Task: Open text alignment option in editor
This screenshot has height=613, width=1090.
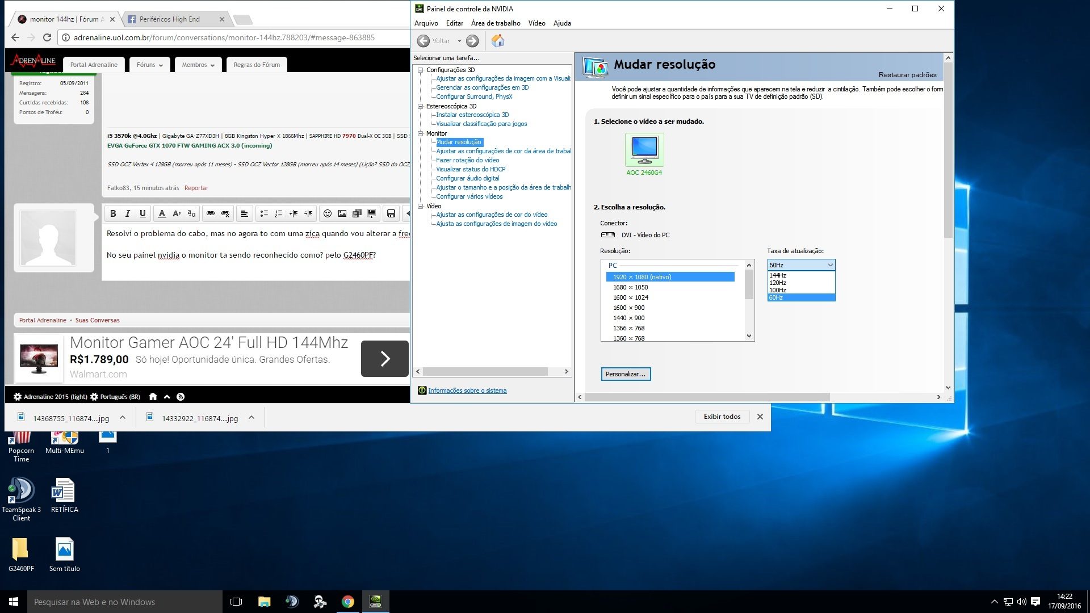Action: pyautogui.click(x=244, y=213)
